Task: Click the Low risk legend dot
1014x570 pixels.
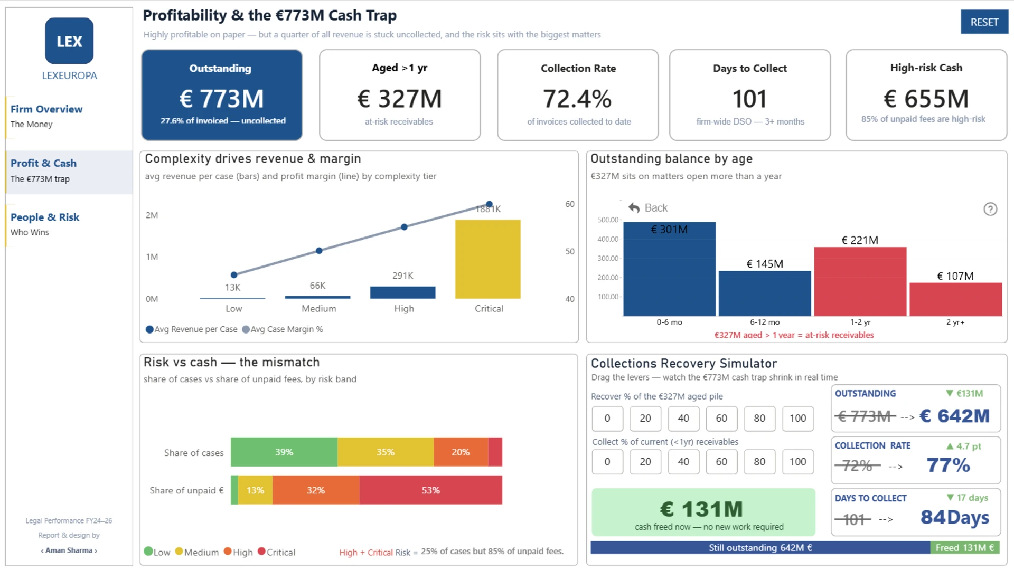Action: pyautogui.click(x=148, y=552)
